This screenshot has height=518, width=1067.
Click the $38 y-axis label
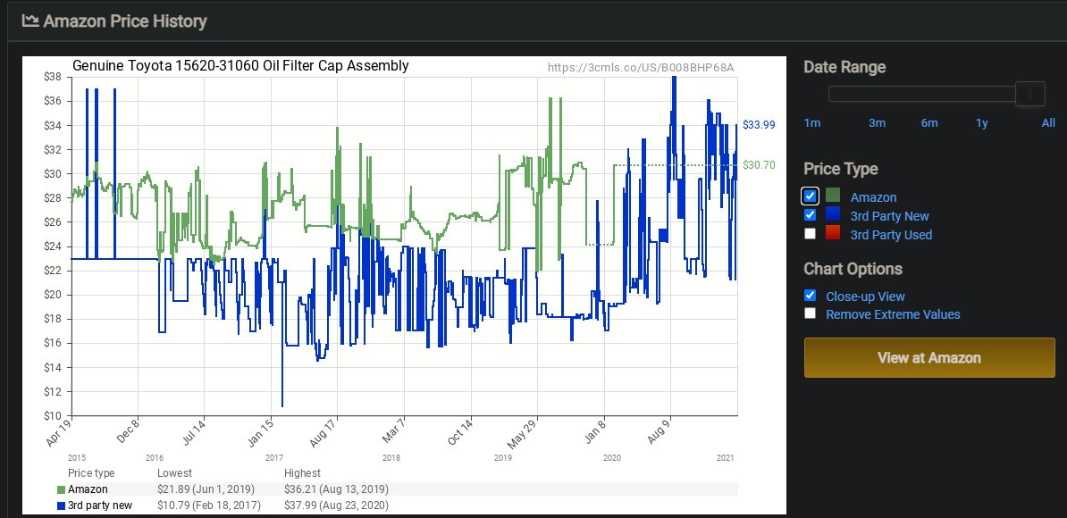coord(53,77)
